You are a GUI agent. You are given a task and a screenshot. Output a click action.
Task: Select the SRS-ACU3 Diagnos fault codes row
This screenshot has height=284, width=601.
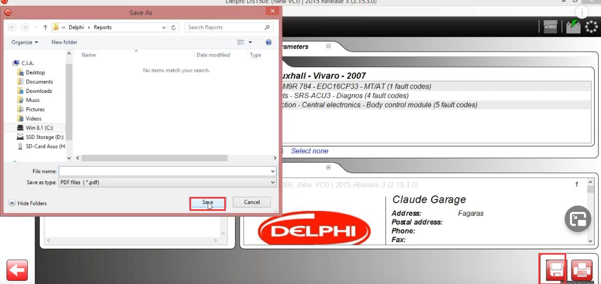437,96
